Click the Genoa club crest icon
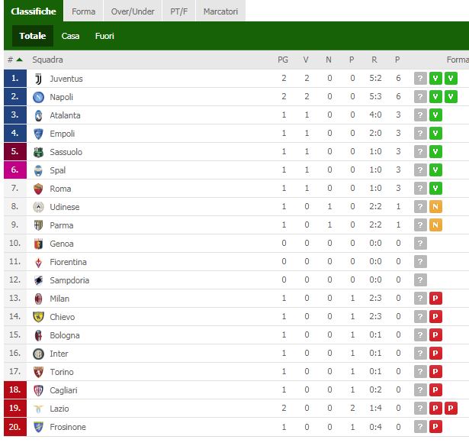Viewport: 469px width, 446px height. pyautogui.click(x=38, y=244)
